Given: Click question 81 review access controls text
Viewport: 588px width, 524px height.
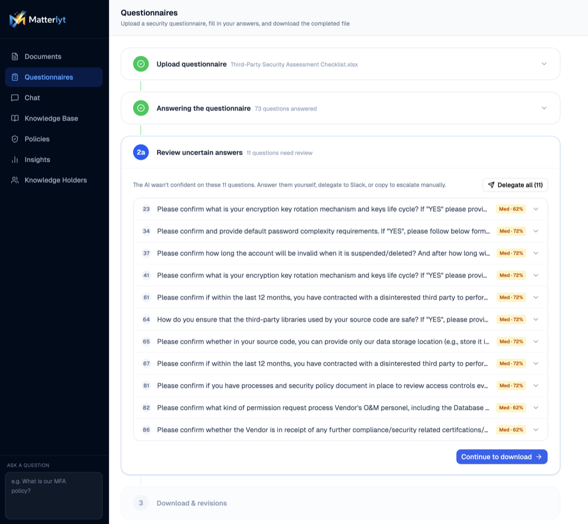Looking at the screenshot, I should 322,386.
